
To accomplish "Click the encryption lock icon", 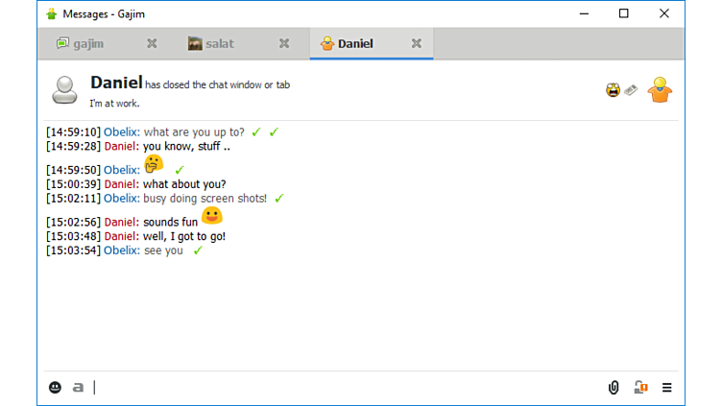I will click(x=640, y=388).
